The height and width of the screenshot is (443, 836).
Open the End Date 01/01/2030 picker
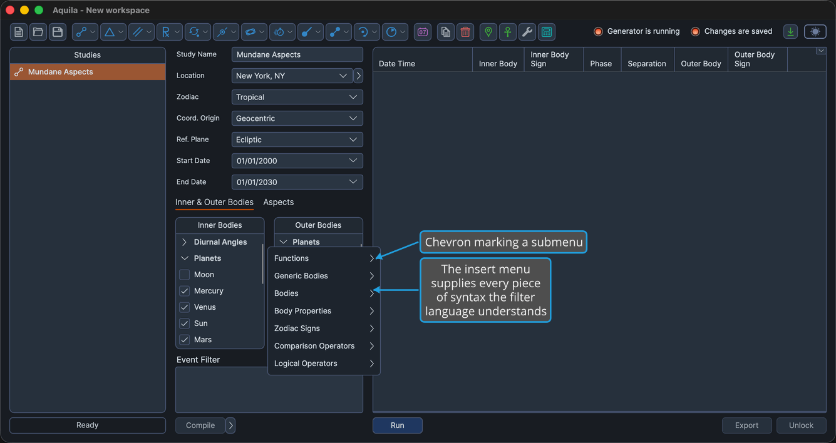tap(297, 182)
